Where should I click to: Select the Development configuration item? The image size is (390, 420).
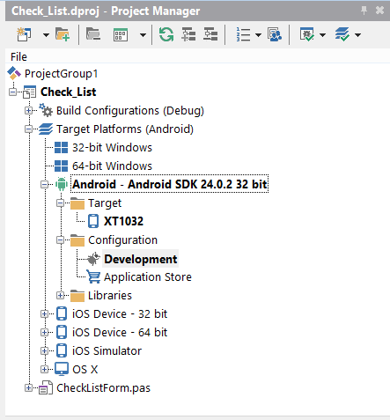click(141, 259)
